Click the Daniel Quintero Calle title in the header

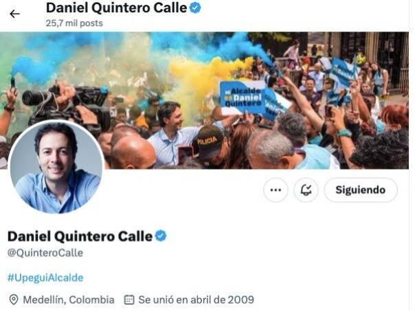coord(116,8)
